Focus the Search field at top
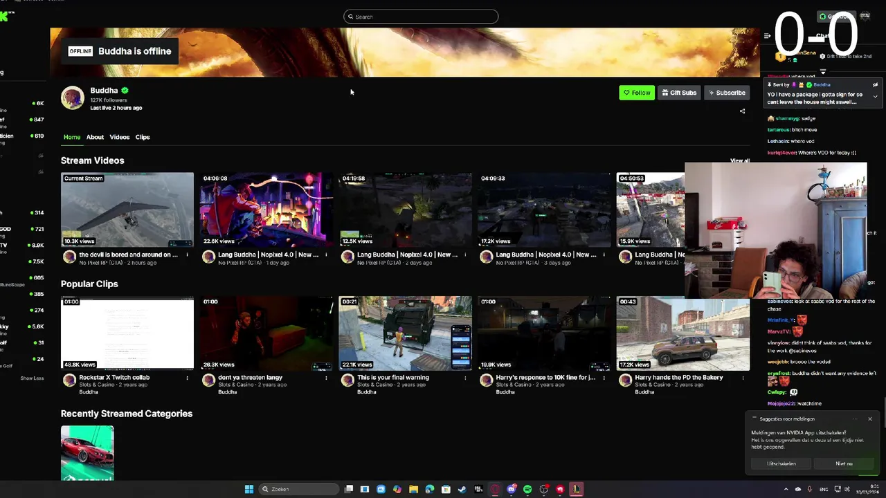Viewport: 886px width, 498px height. click(421, 17)
